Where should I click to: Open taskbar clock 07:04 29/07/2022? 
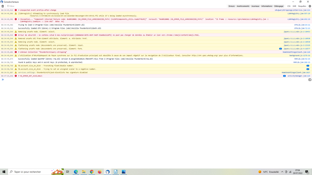click(297, 172)
